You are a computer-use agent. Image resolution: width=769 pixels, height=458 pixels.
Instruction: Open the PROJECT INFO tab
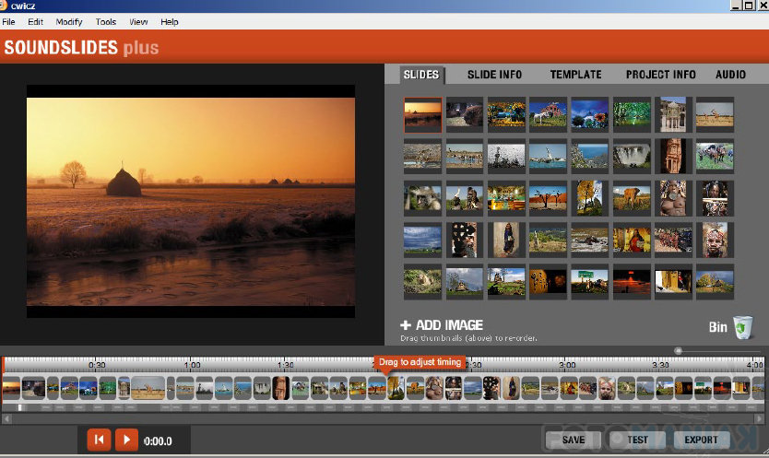[x=660, y=75]
